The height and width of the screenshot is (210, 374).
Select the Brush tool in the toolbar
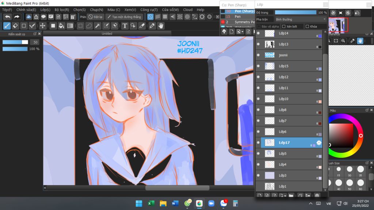click(x=7, y=26)
